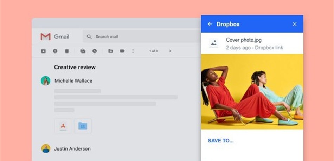334x161 pixels.
Task: Focus the Search mail field
Action: tap(142, 37)
